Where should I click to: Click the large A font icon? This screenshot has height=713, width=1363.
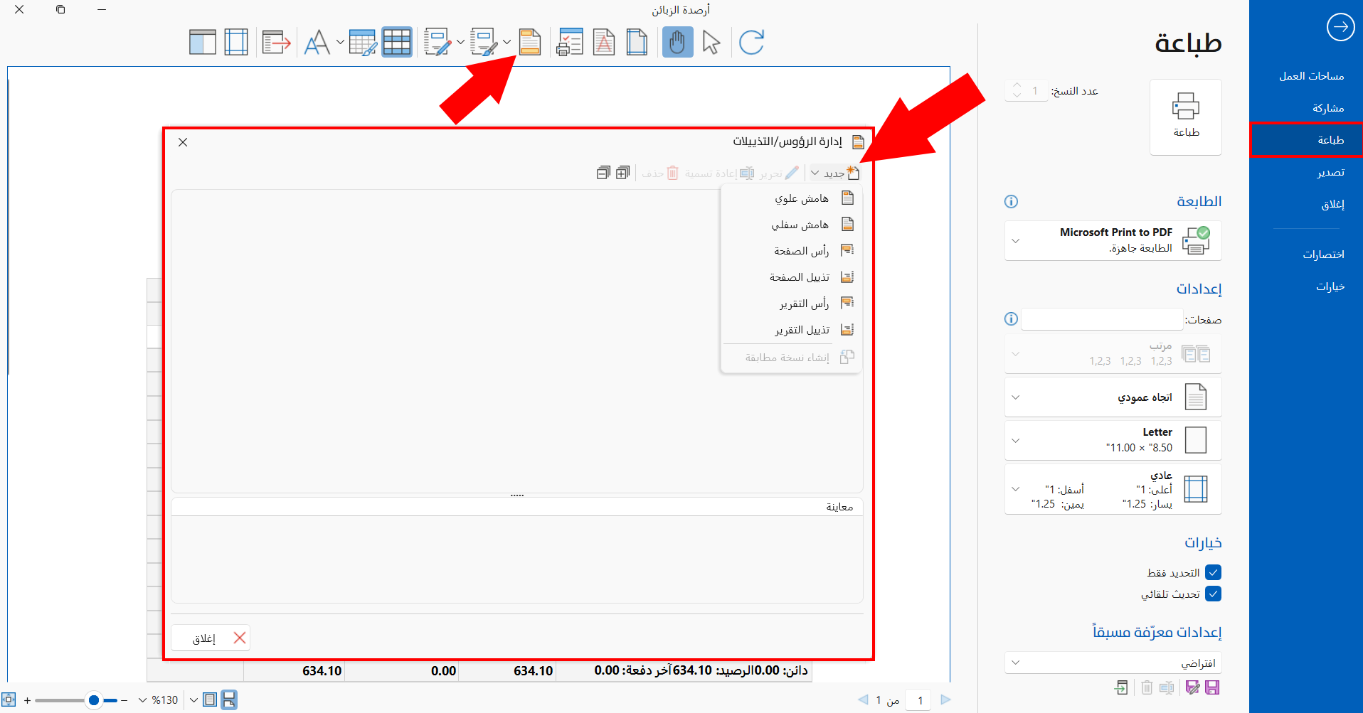point(317,43)
